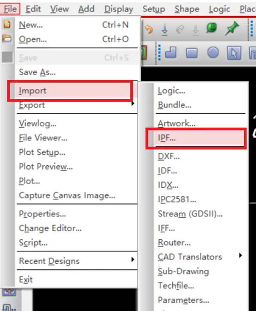Expand the CAD Translators submenu

click(200, 257)
